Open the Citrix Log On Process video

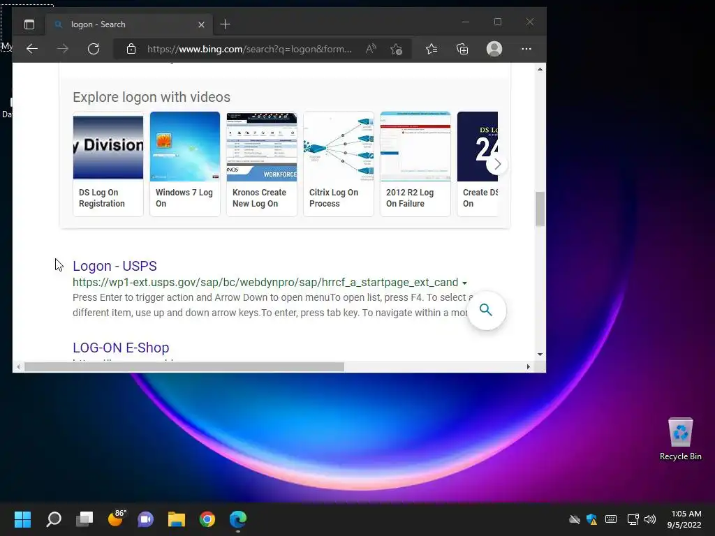pyautogui.click(x=339, y=164)
